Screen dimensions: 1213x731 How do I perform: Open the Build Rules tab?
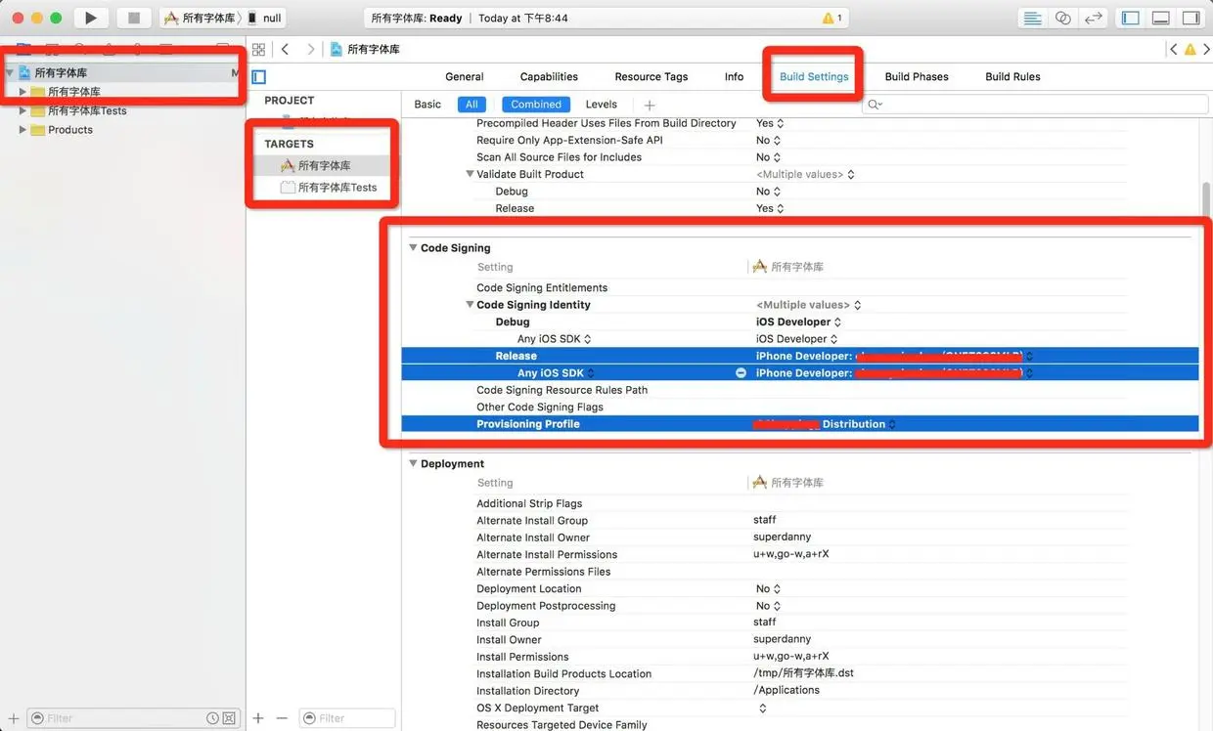coord(1012,76)
